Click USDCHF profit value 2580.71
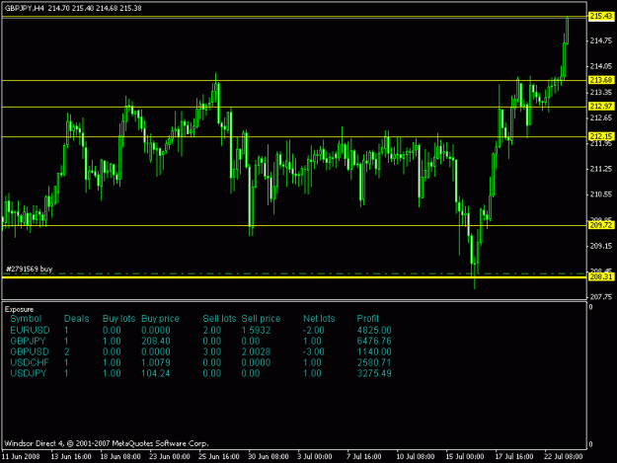 coord(374,362)
